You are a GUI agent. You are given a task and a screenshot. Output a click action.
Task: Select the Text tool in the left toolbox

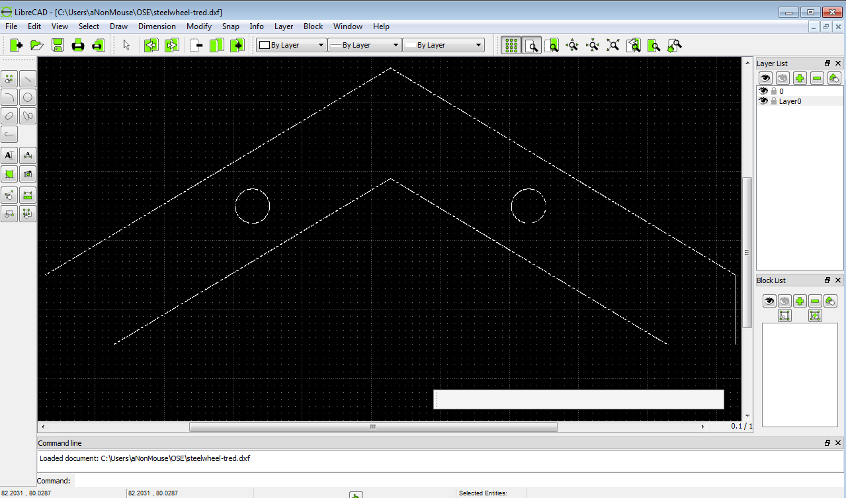(9, 155)
